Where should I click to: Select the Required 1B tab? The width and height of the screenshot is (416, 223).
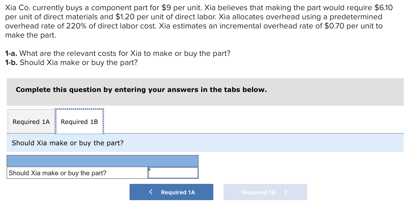point(79,122)
